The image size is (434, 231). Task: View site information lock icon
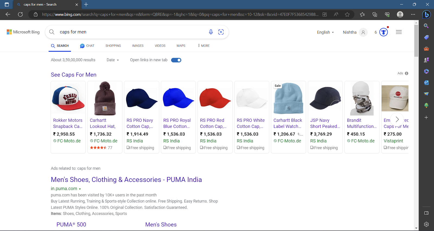pos(36,14)
